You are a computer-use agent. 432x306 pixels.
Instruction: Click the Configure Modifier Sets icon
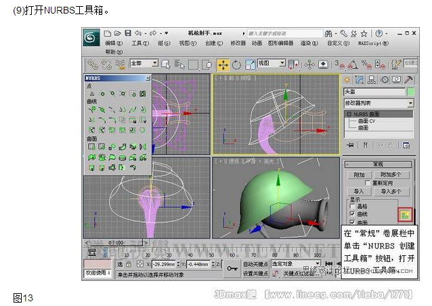coord(406,145)
